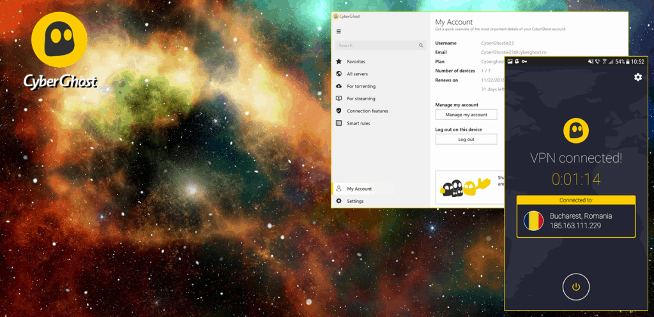Click the person icon beside My Account
The width and height of the screenshot is (654, 317).
(x=338, y=189)
